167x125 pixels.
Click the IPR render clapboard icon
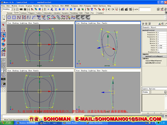pyautogui.click(x=126, y=9)
